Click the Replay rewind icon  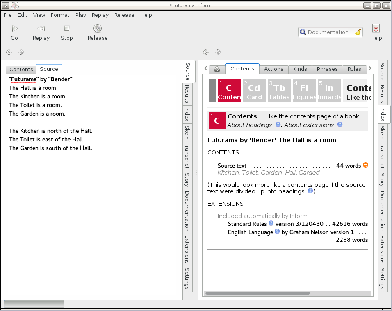[41, 28]
